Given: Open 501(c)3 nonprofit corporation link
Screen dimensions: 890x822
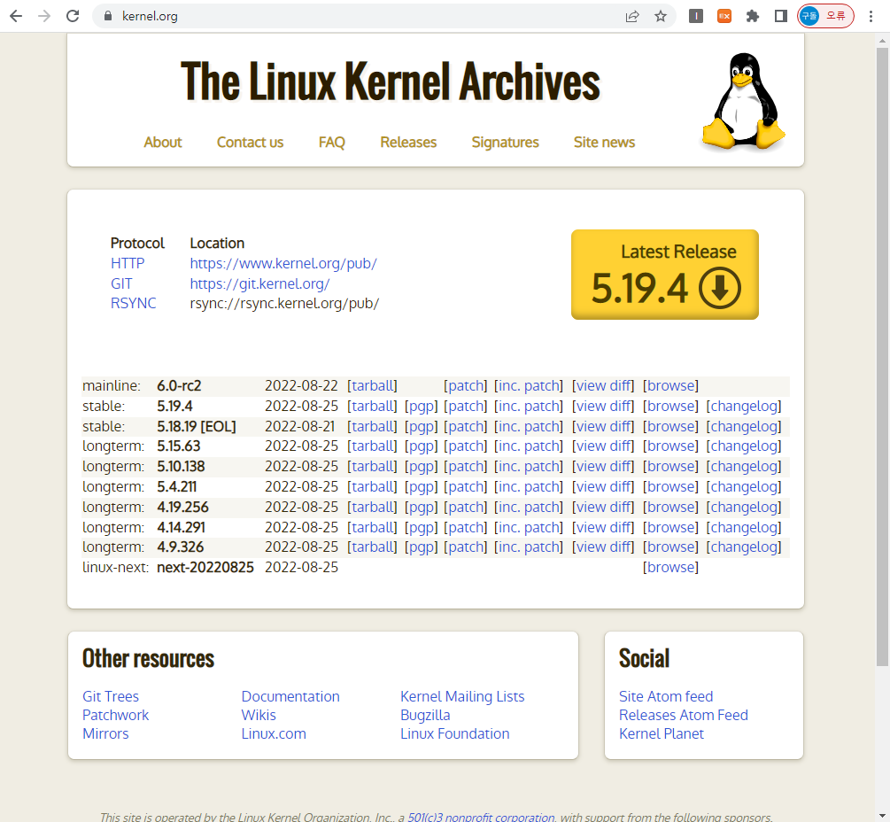Looking at the screenshot, I should click(x=481, y=817).
